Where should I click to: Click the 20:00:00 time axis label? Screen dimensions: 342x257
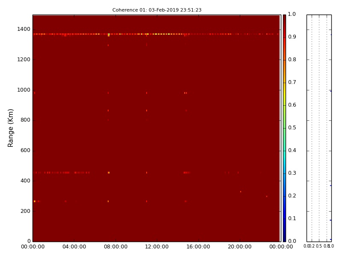click(240, 247)
